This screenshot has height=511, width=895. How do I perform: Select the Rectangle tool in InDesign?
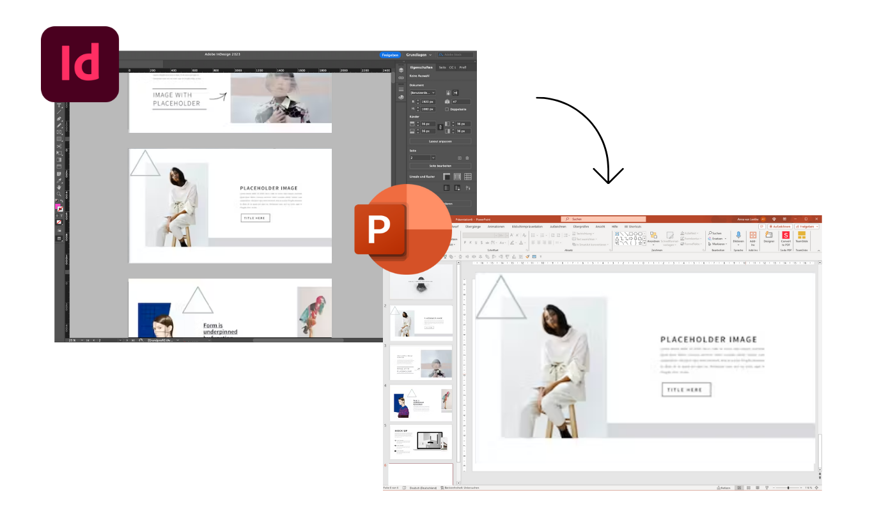[x=59, y=139]
